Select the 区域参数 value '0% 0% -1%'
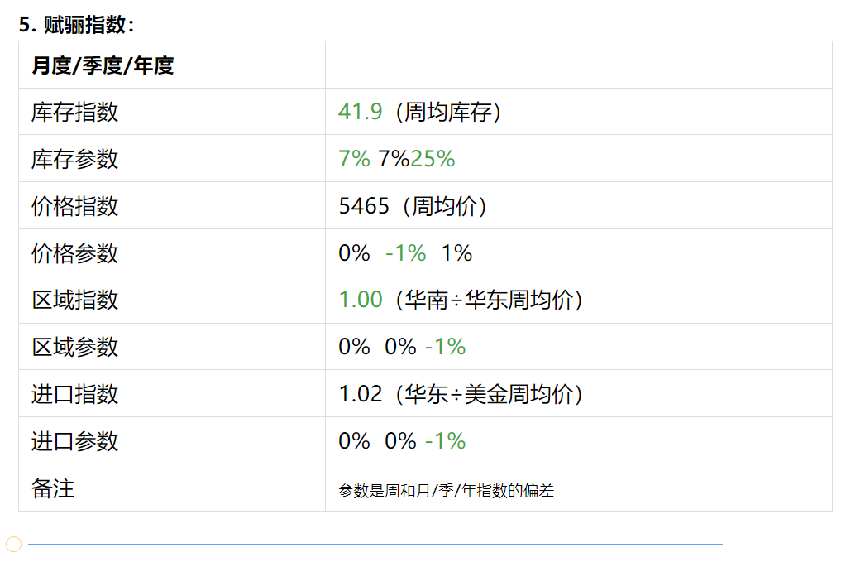Image resolution: width=846 pixels, height=572 pixels. click(402, 347)
